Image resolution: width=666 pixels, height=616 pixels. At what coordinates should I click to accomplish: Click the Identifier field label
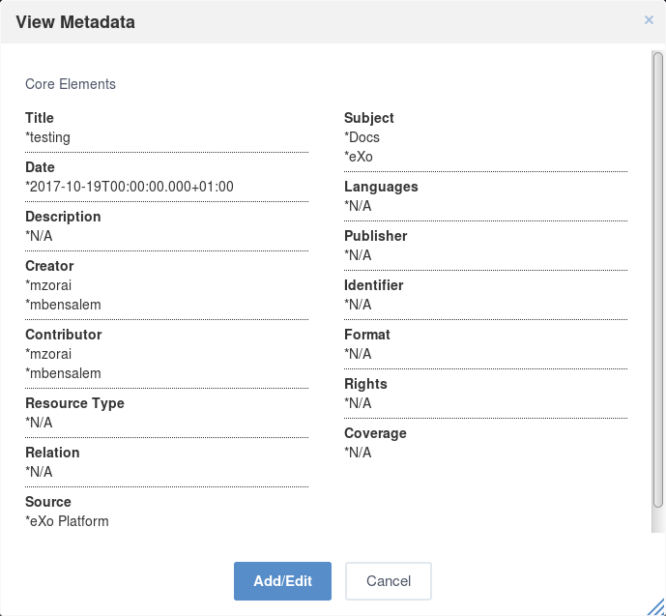[374, 285]
